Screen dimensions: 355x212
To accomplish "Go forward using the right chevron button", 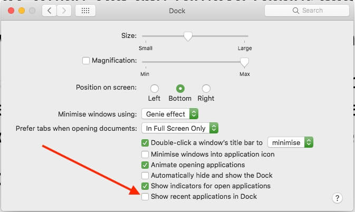I will tap(64, 11).
